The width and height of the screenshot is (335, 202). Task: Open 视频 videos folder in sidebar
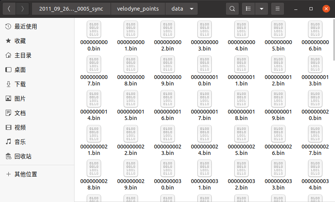pos(37,127)
